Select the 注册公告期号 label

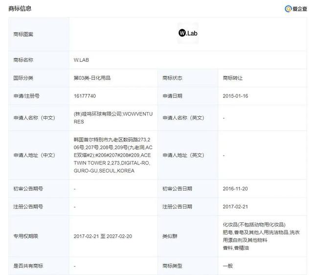(x=28, y=206)
